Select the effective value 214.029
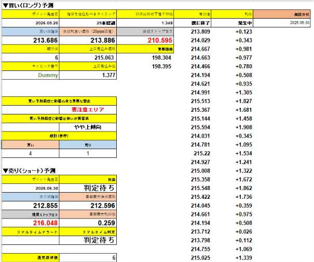The height and width of the screenshot is (262, 314). (x=200, y=40)
